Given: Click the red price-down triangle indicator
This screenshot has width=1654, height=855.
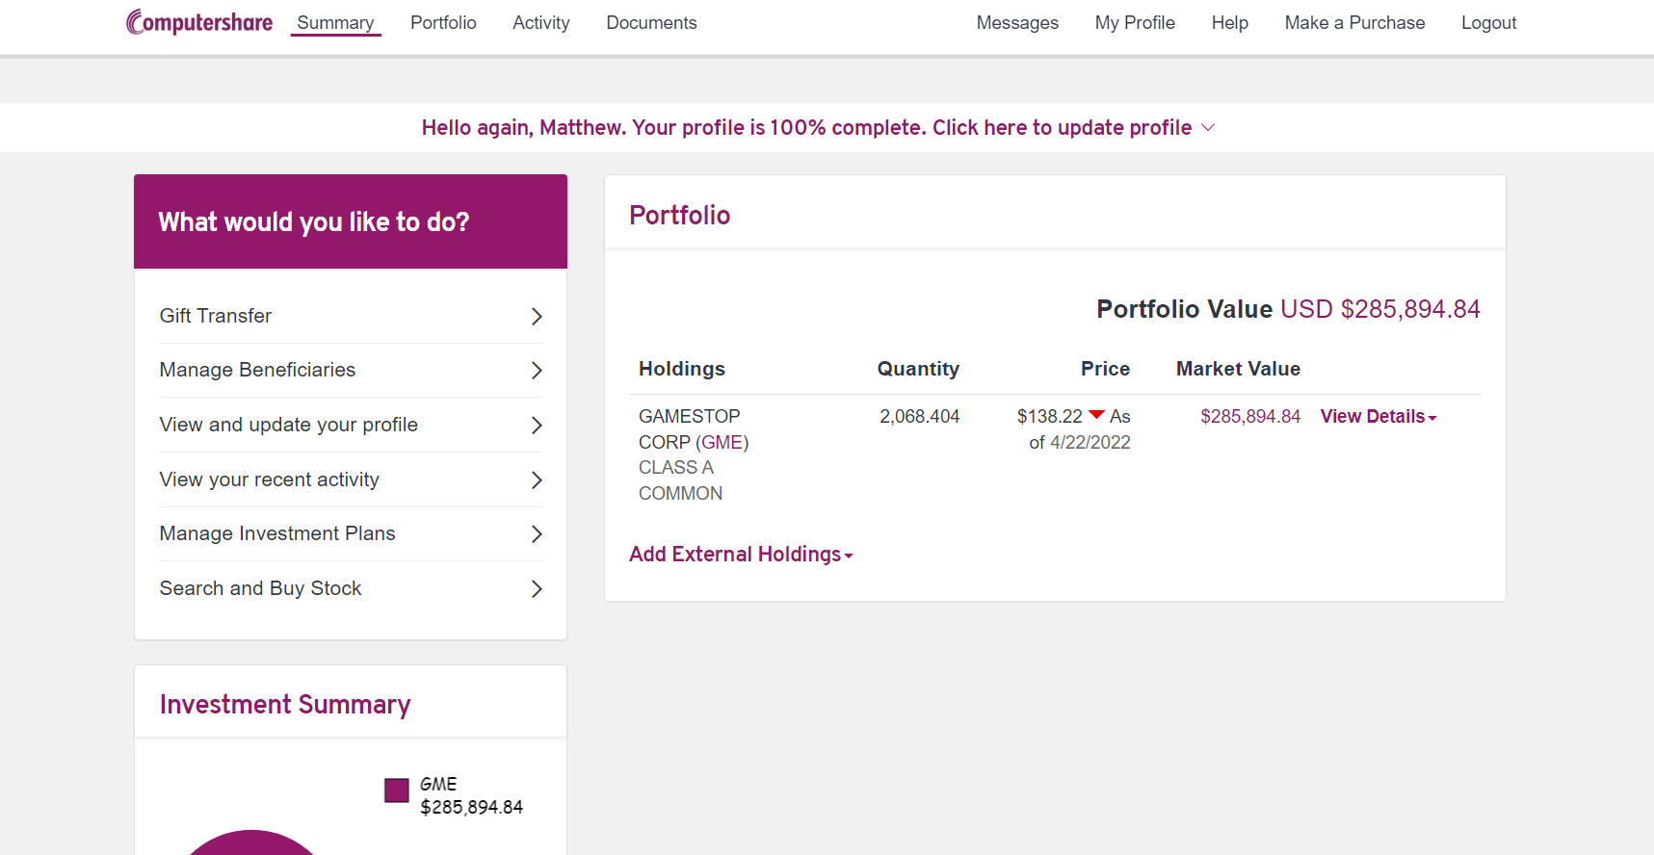Looking at the screenshot, I should pos(1096,415).
